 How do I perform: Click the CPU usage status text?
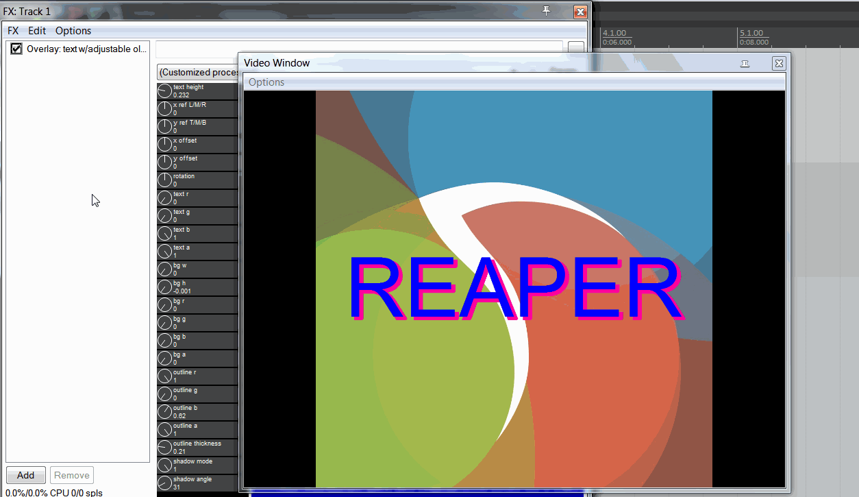coord(54,492)
